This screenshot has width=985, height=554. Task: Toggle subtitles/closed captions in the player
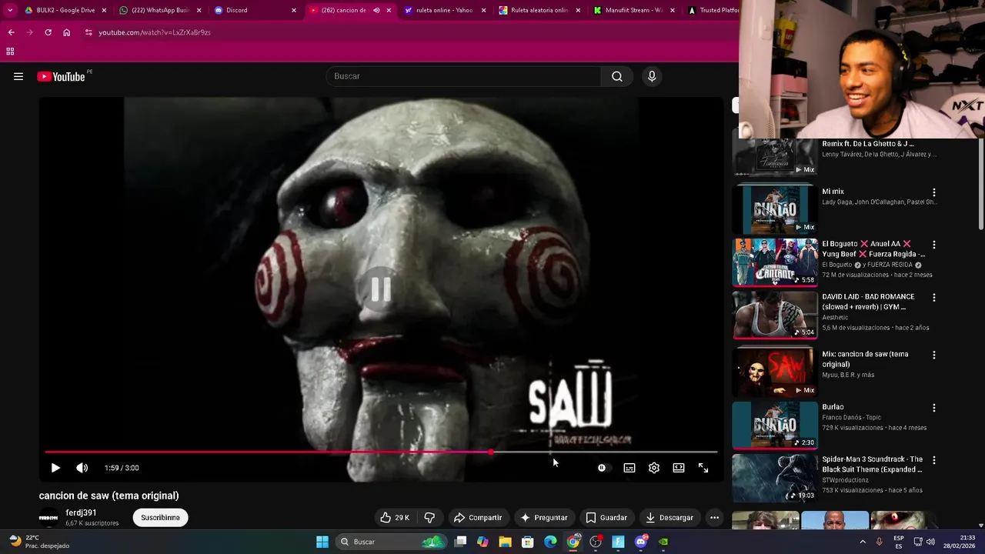point(629,468)
